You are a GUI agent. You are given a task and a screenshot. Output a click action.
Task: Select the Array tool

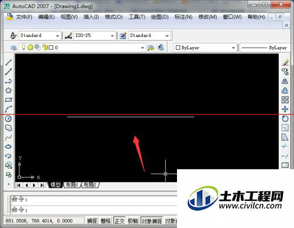tap(285, 100)
